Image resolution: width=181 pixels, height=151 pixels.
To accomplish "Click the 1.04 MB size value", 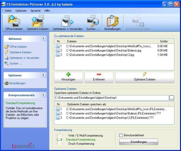I will click(162, 55).
